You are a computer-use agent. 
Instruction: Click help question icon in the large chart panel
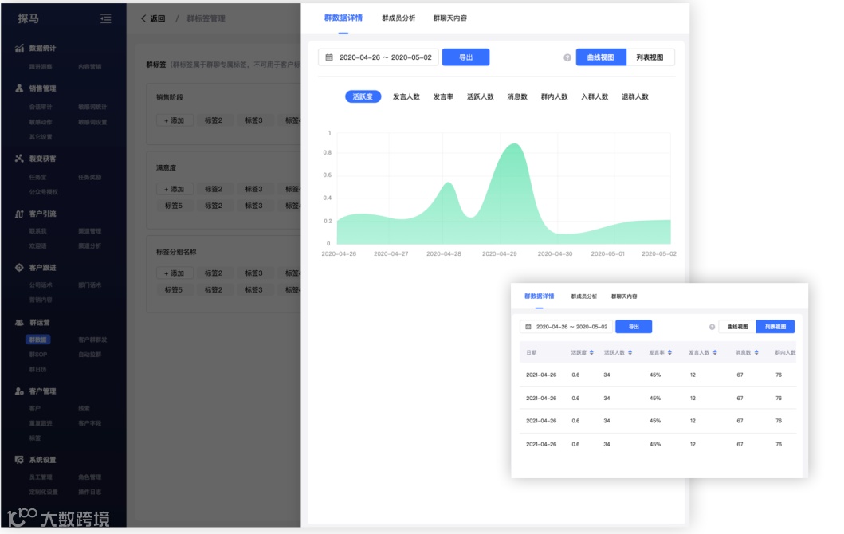pyautogui.click(x=567, y=57)
